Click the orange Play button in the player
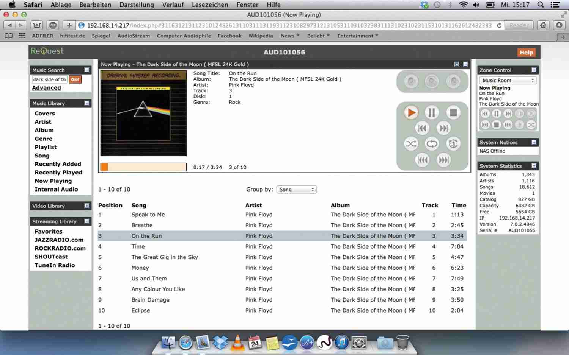The width and height of the screenshot is (569, 355). 410,113
